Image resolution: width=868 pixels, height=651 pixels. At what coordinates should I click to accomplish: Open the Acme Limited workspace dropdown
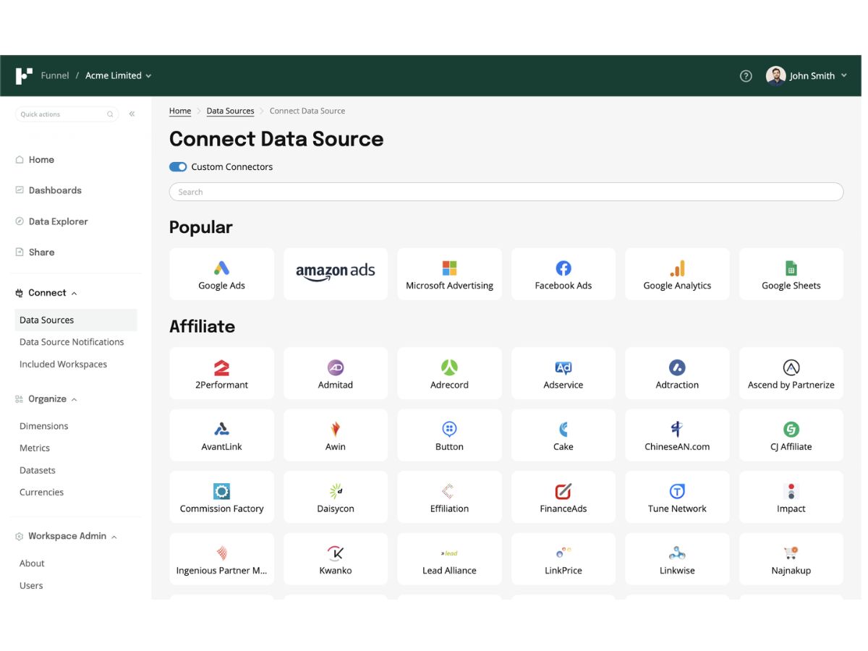tap(119, 76)
